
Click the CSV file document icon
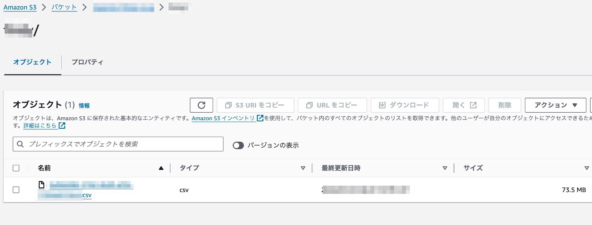click(x=42, y=185)
